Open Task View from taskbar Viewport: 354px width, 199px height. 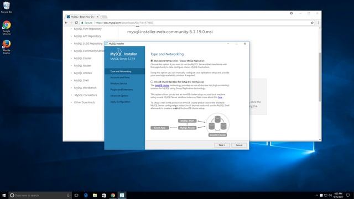point(76,195)
